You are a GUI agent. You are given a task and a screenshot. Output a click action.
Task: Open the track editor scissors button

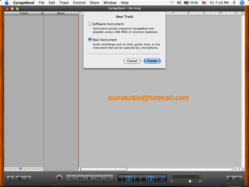tap(27, 179)
